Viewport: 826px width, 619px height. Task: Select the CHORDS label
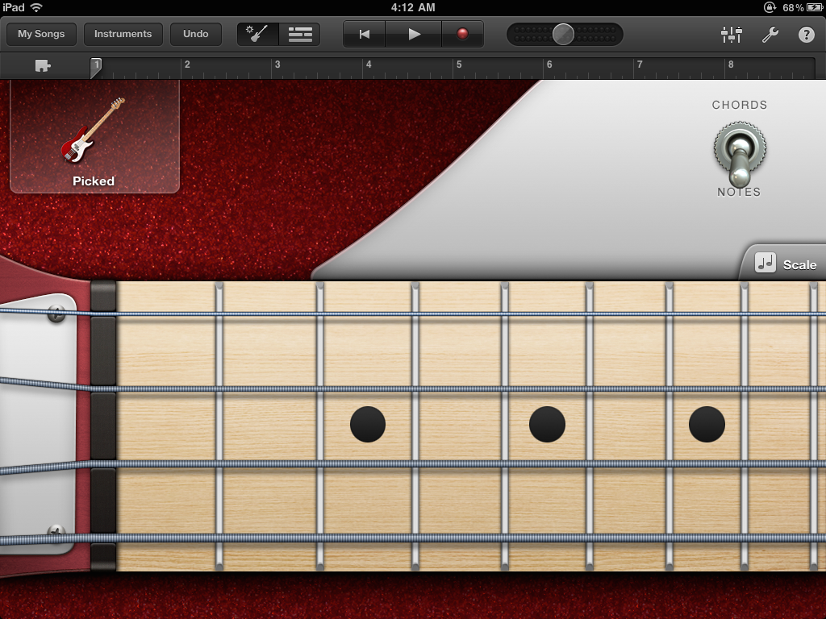(740, 105)
